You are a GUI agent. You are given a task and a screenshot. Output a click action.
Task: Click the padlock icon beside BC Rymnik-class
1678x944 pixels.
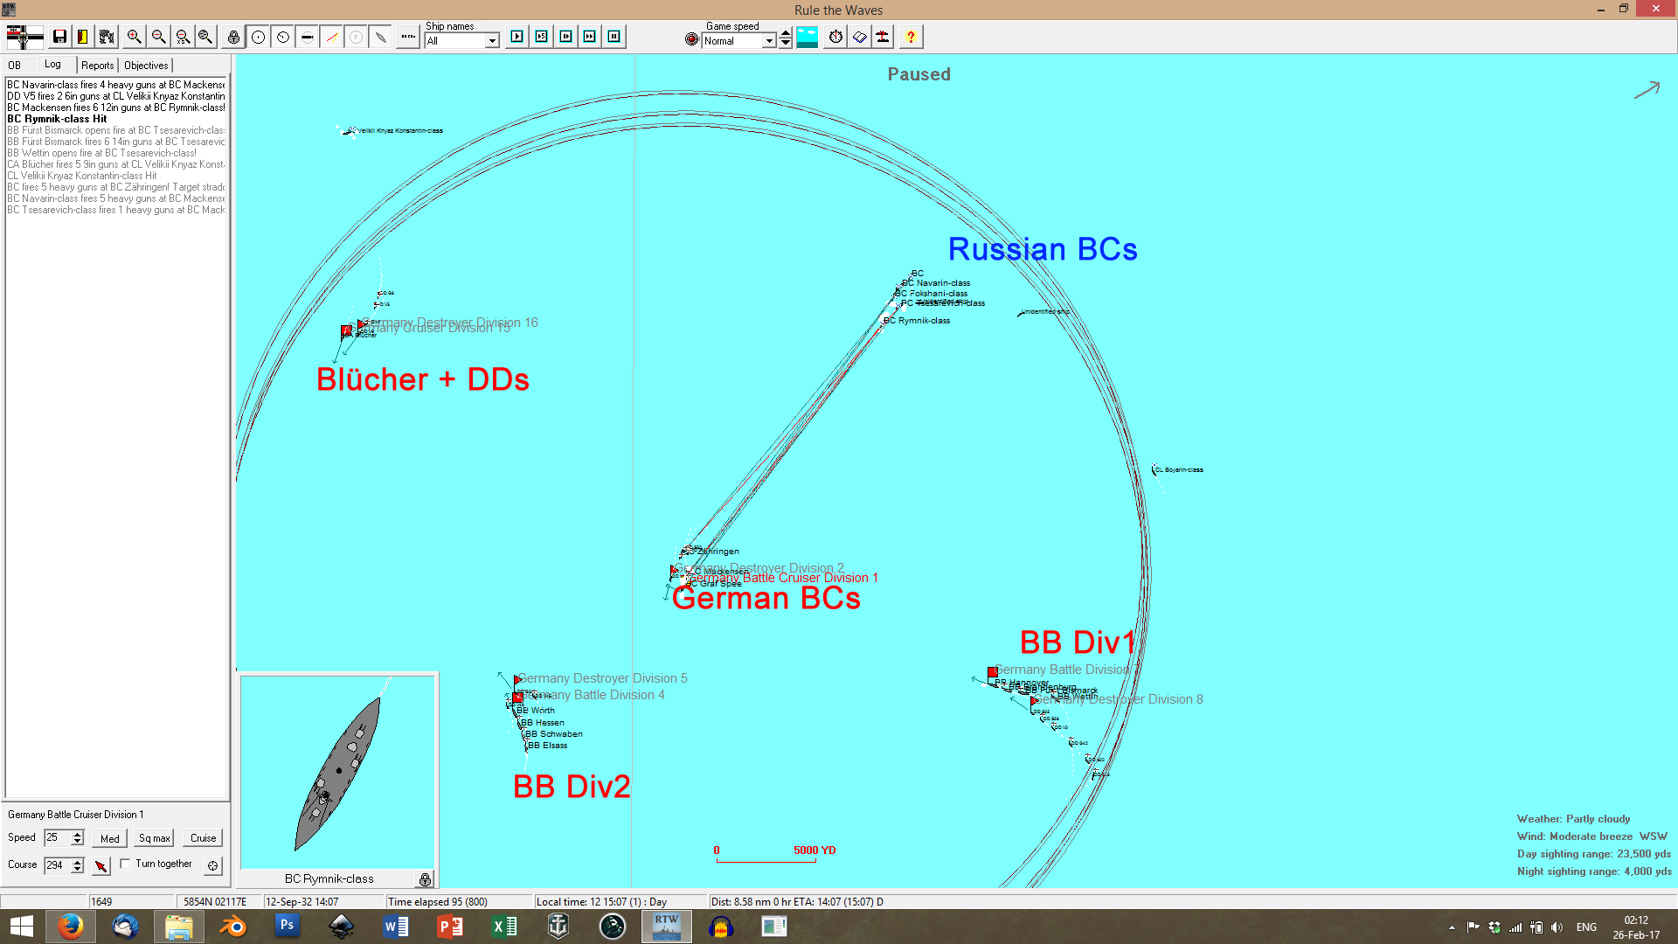click(x=425, y=879)
